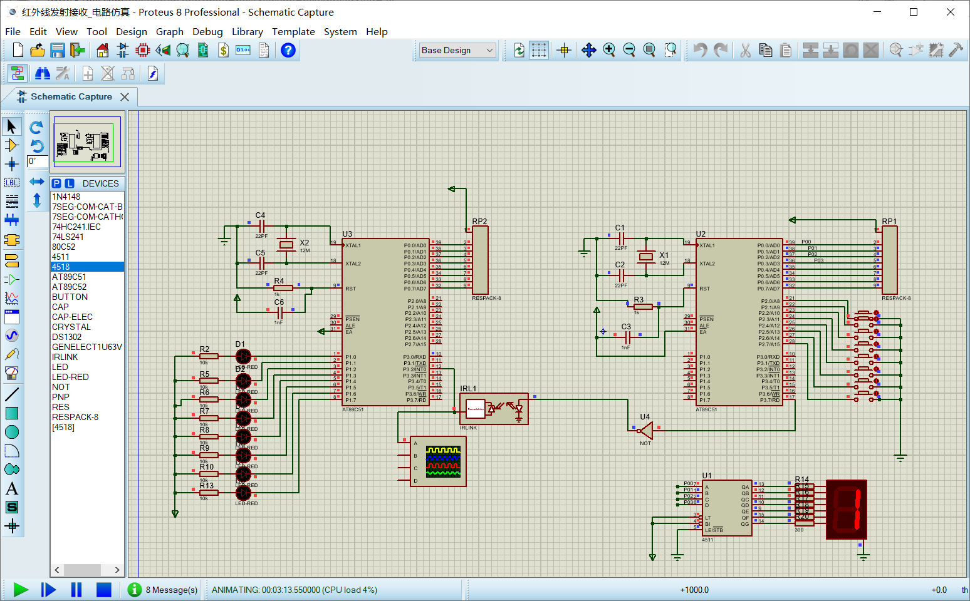
Task: Choose the 2D Graphics Text 'A' tool
Action: [x=12, y=488]
